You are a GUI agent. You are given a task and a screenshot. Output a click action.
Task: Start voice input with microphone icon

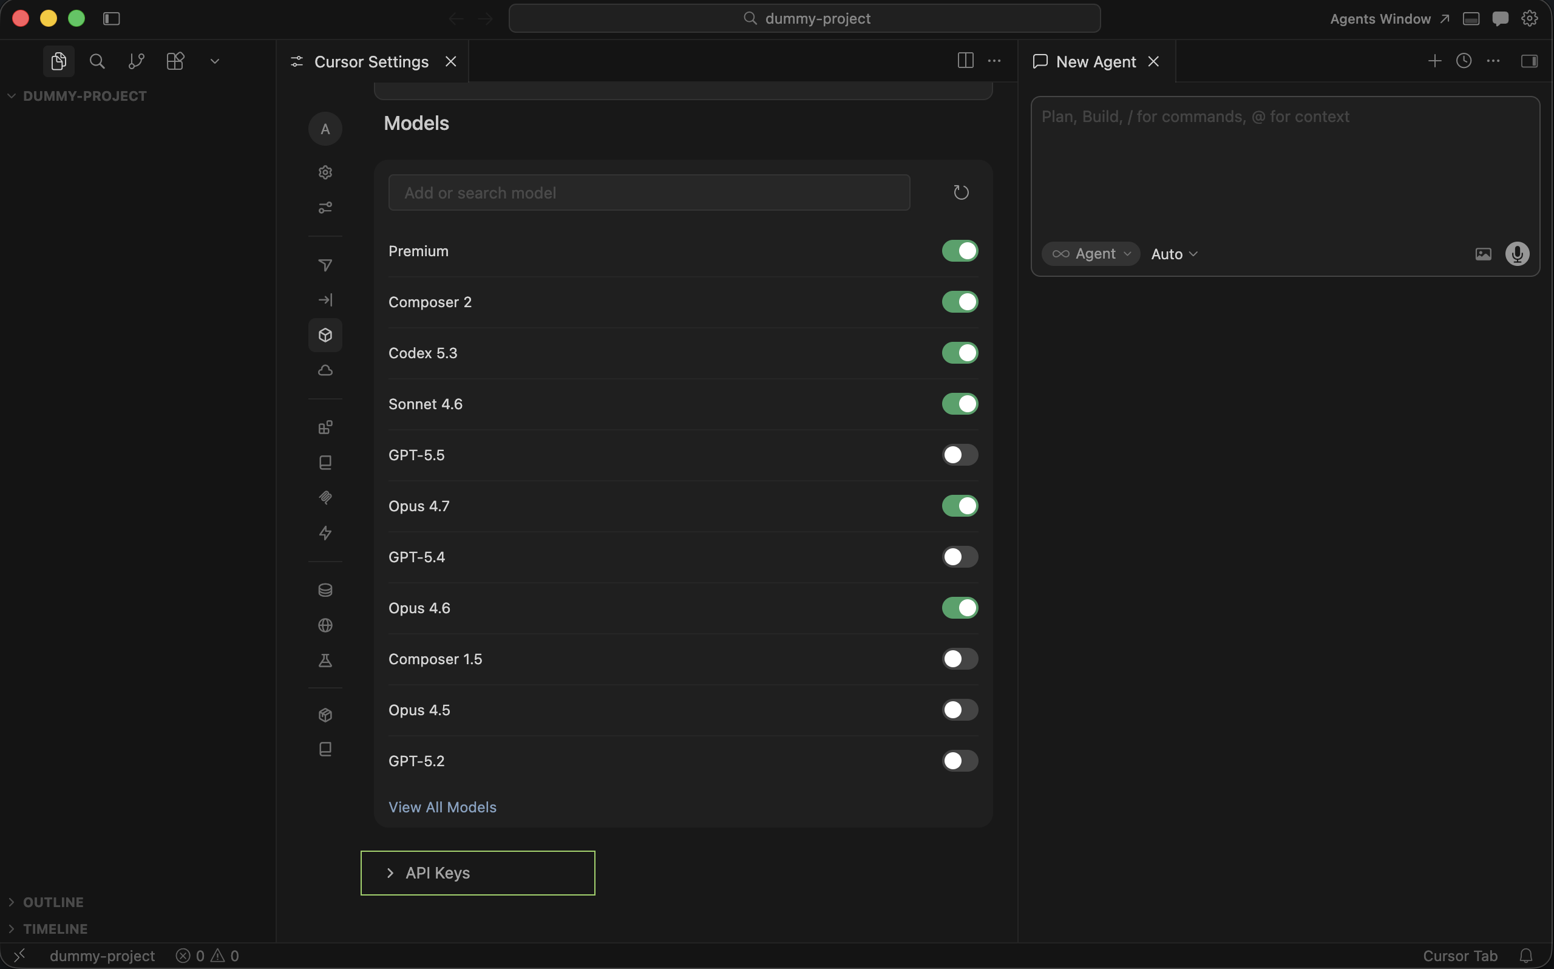pyautogui.click(x=1517, y=254)
